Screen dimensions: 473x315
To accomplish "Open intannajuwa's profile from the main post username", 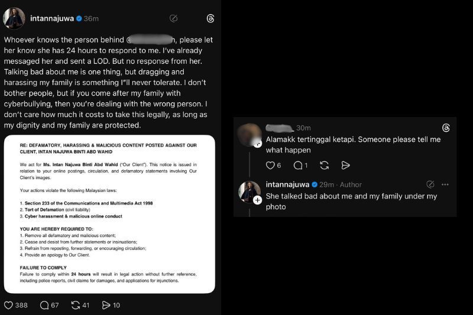I will [x=52, y=18].
